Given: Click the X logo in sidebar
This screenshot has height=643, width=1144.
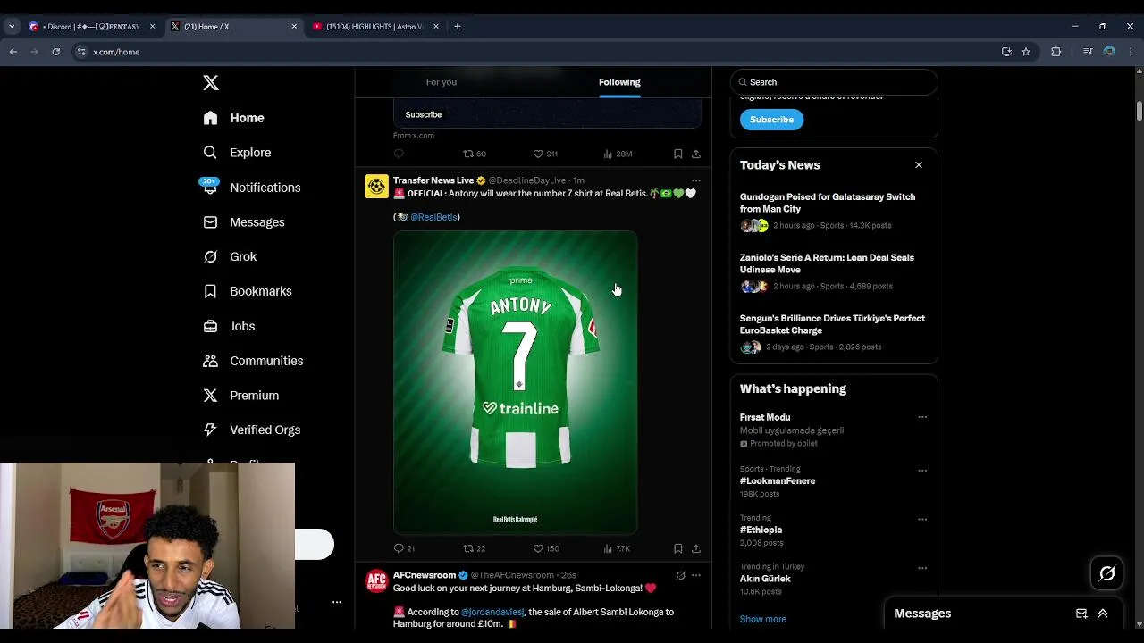Looking at the screenshot, I should [211, 83].
